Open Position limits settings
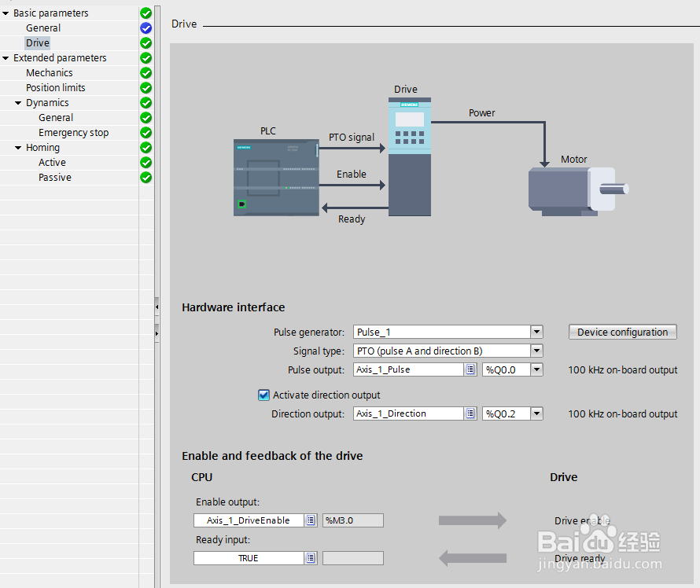700x588 pixels. pyautogui.click(x=55, y=88)
